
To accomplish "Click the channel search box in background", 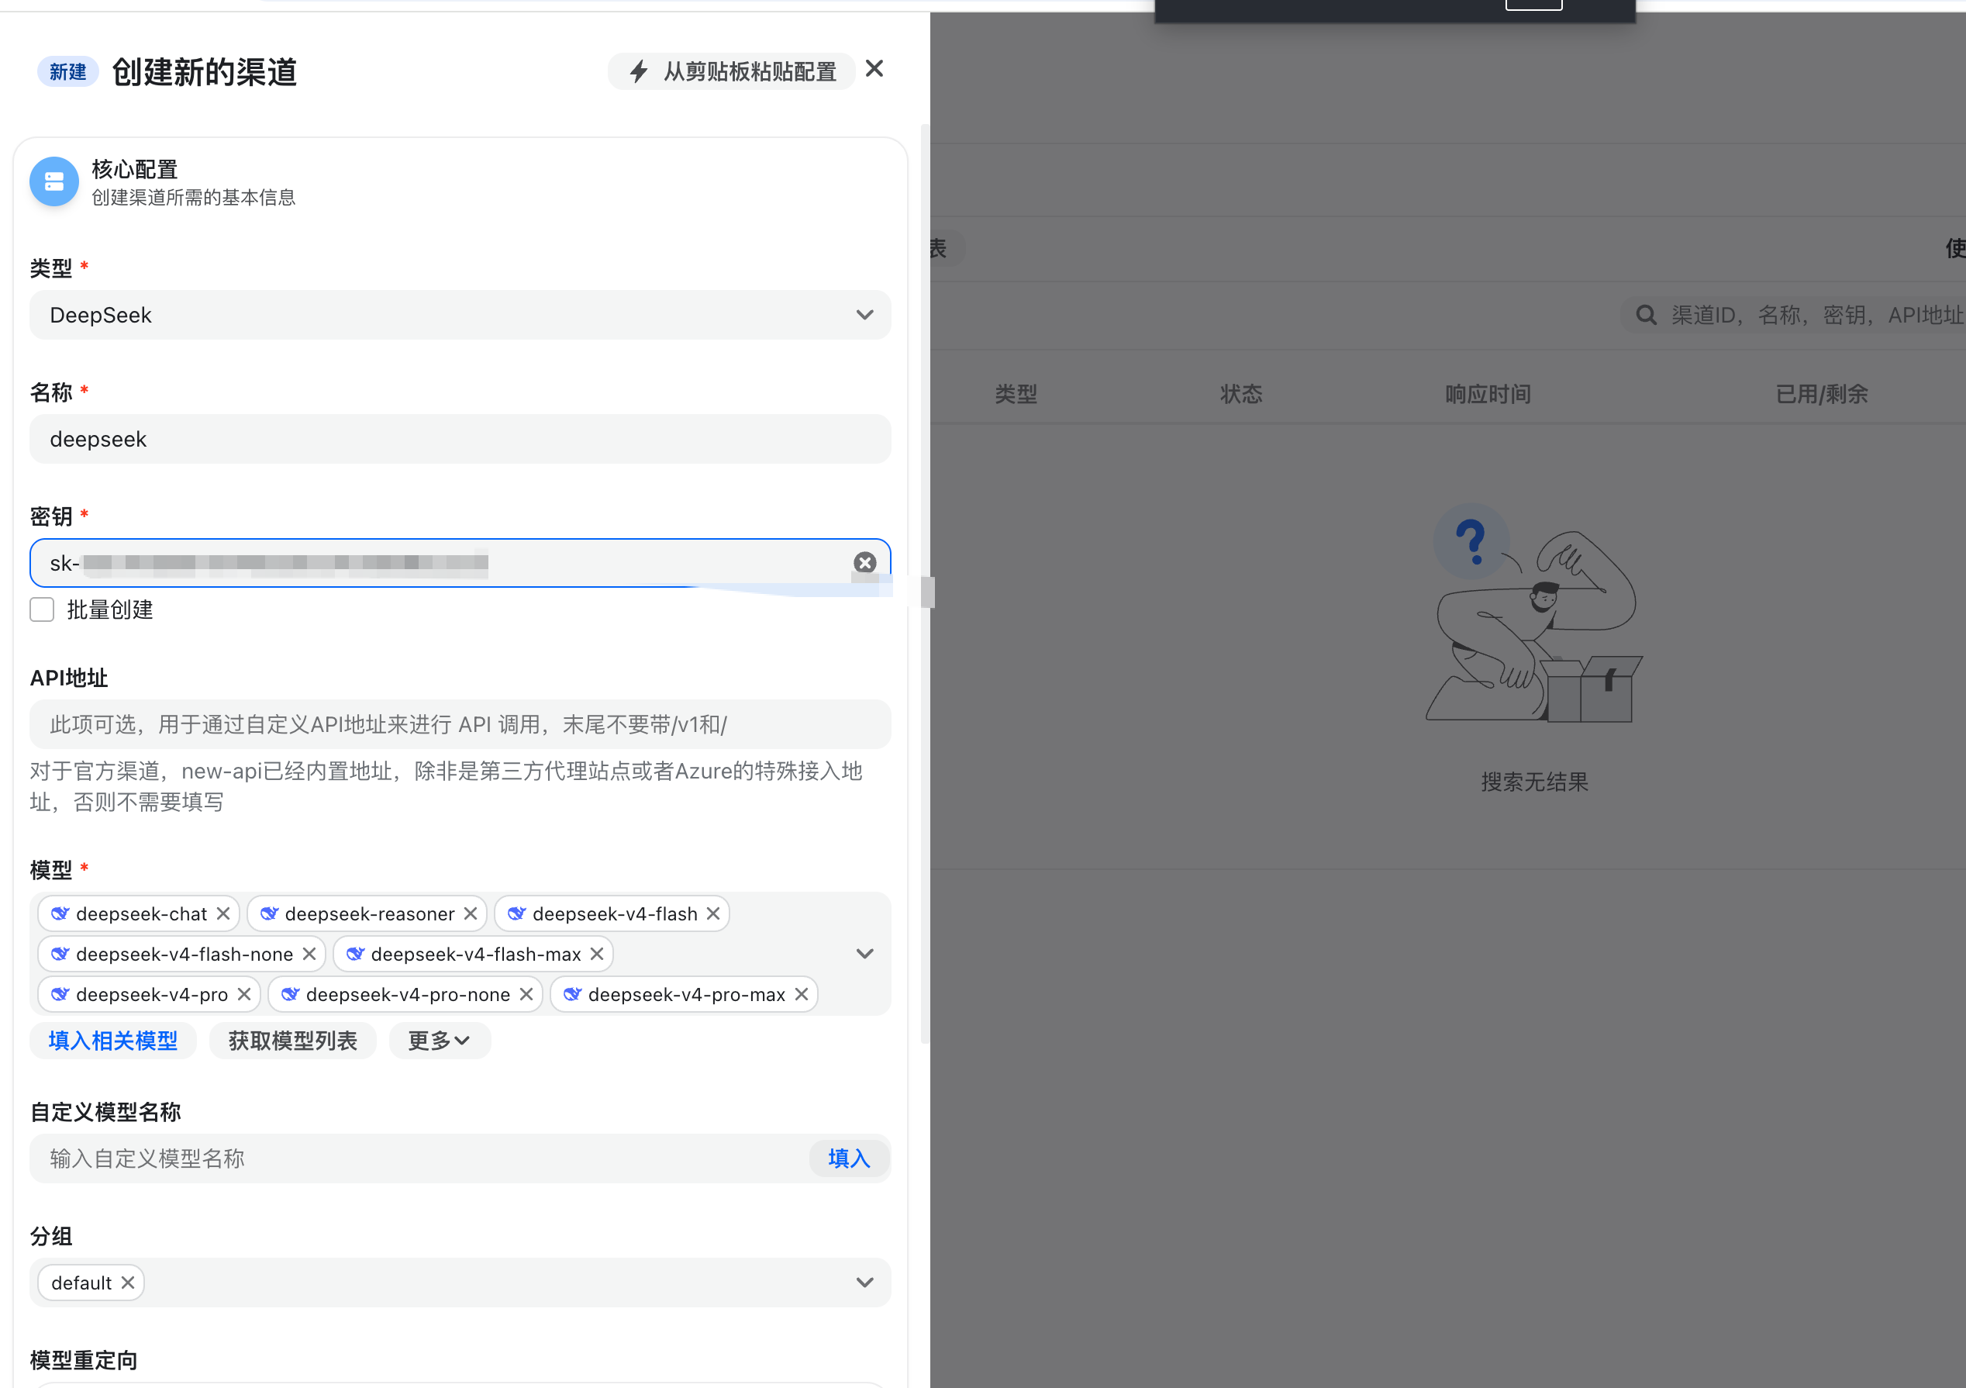I will coord(1794,315).
